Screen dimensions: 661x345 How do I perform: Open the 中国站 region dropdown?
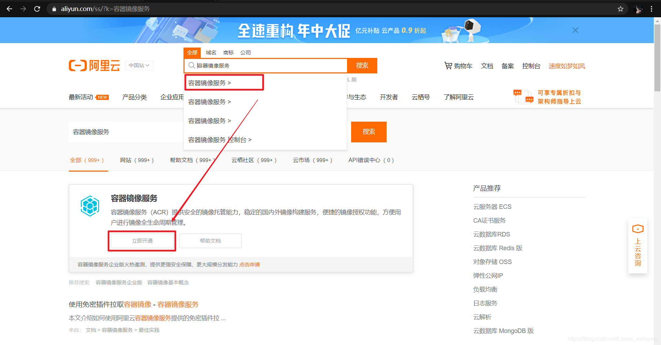139,65
